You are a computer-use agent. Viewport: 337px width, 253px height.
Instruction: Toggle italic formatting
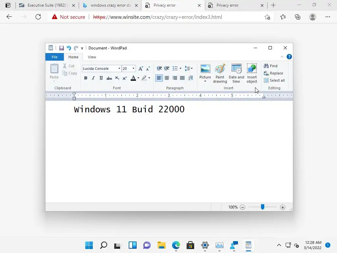coord(93,78)
